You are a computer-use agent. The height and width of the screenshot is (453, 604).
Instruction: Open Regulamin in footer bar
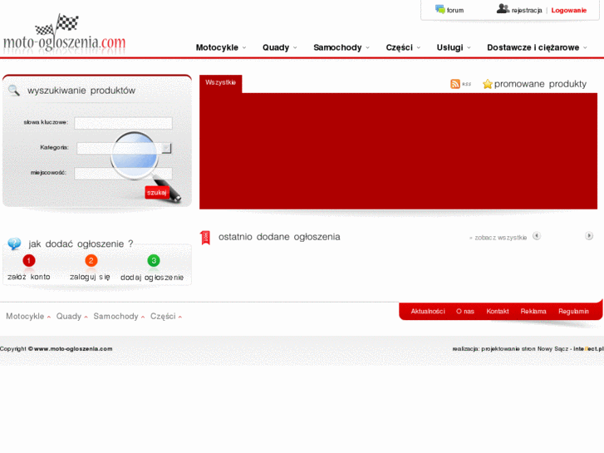[573, 311]
